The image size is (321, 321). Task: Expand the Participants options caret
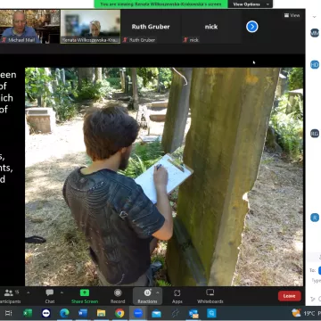pos(28,292)
